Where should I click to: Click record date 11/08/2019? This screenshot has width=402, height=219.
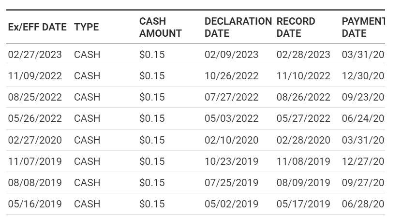303,161
